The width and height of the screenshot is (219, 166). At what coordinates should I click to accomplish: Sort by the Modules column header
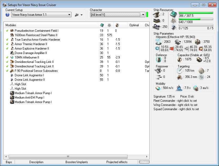coord(51,25)
